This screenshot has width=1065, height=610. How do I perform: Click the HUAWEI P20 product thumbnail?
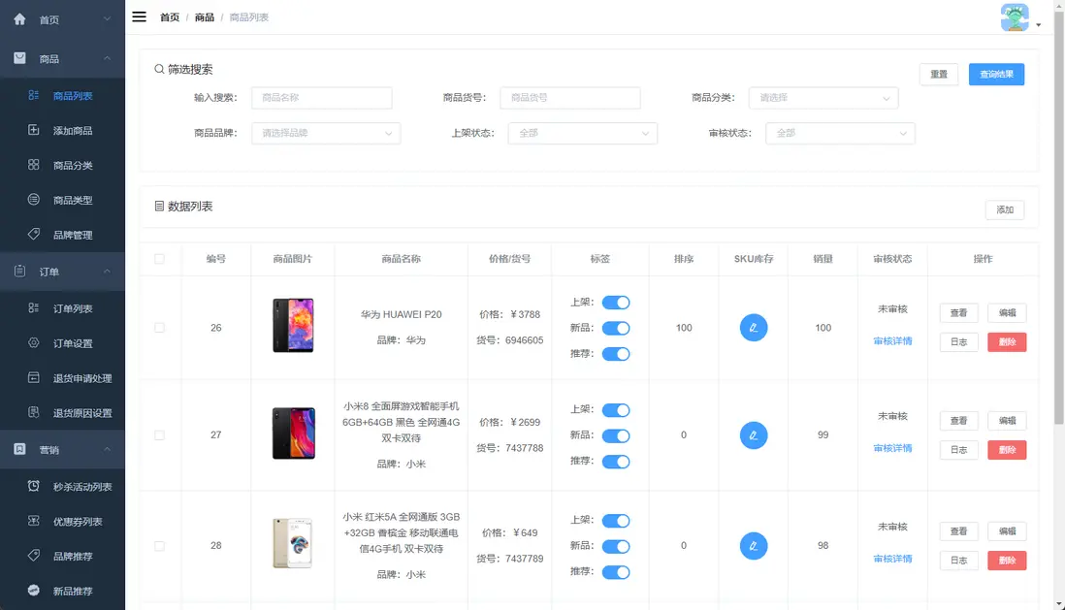point(293,326)
